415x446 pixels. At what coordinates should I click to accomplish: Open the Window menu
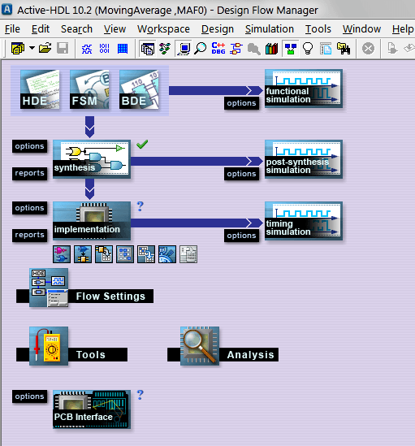[x=362, y=29]
